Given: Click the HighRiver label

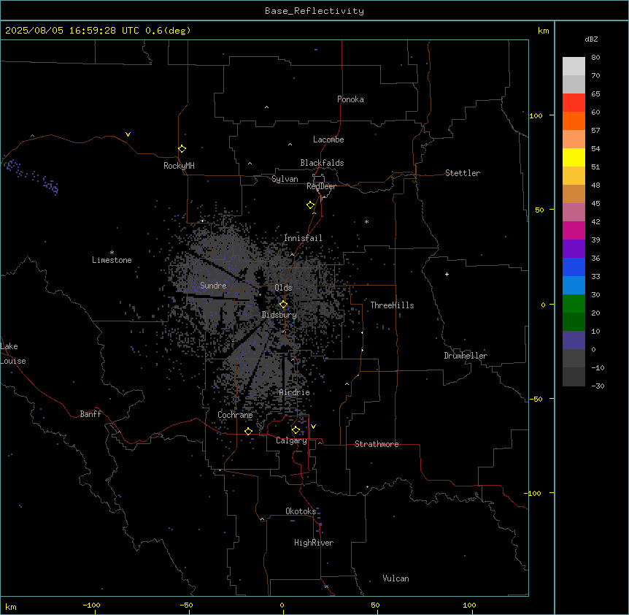Looking at the screenshot, I should pyautogui.click(x=314, y=543).
